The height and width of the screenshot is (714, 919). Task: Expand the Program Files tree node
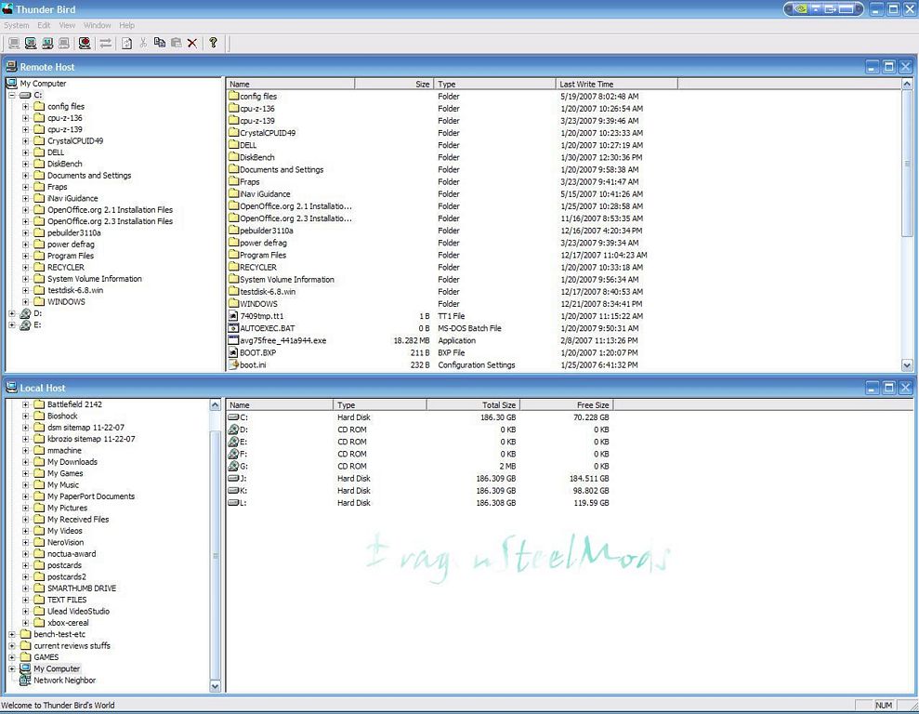[26, 256]
